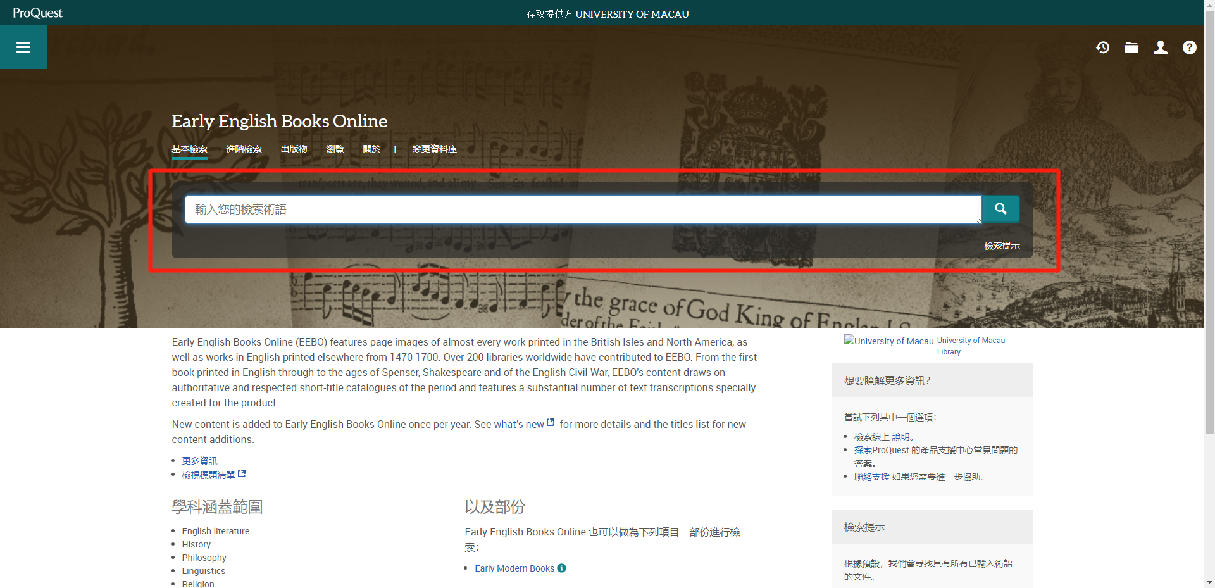Click 'English literature' subject item

(x=216, y=531)
